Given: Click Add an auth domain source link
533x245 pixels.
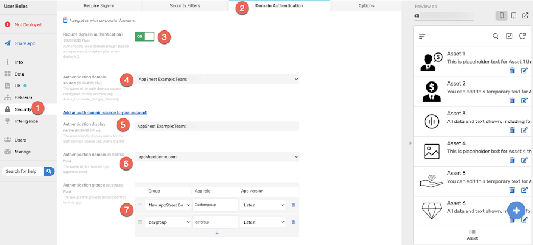Looking at the screenshot, I should [x=105, y=112].
